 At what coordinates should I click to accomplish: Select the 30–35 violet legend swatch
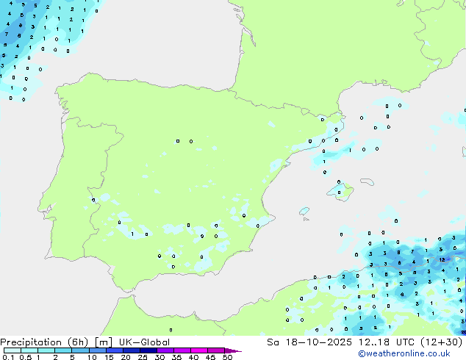[x=165, y=350]
